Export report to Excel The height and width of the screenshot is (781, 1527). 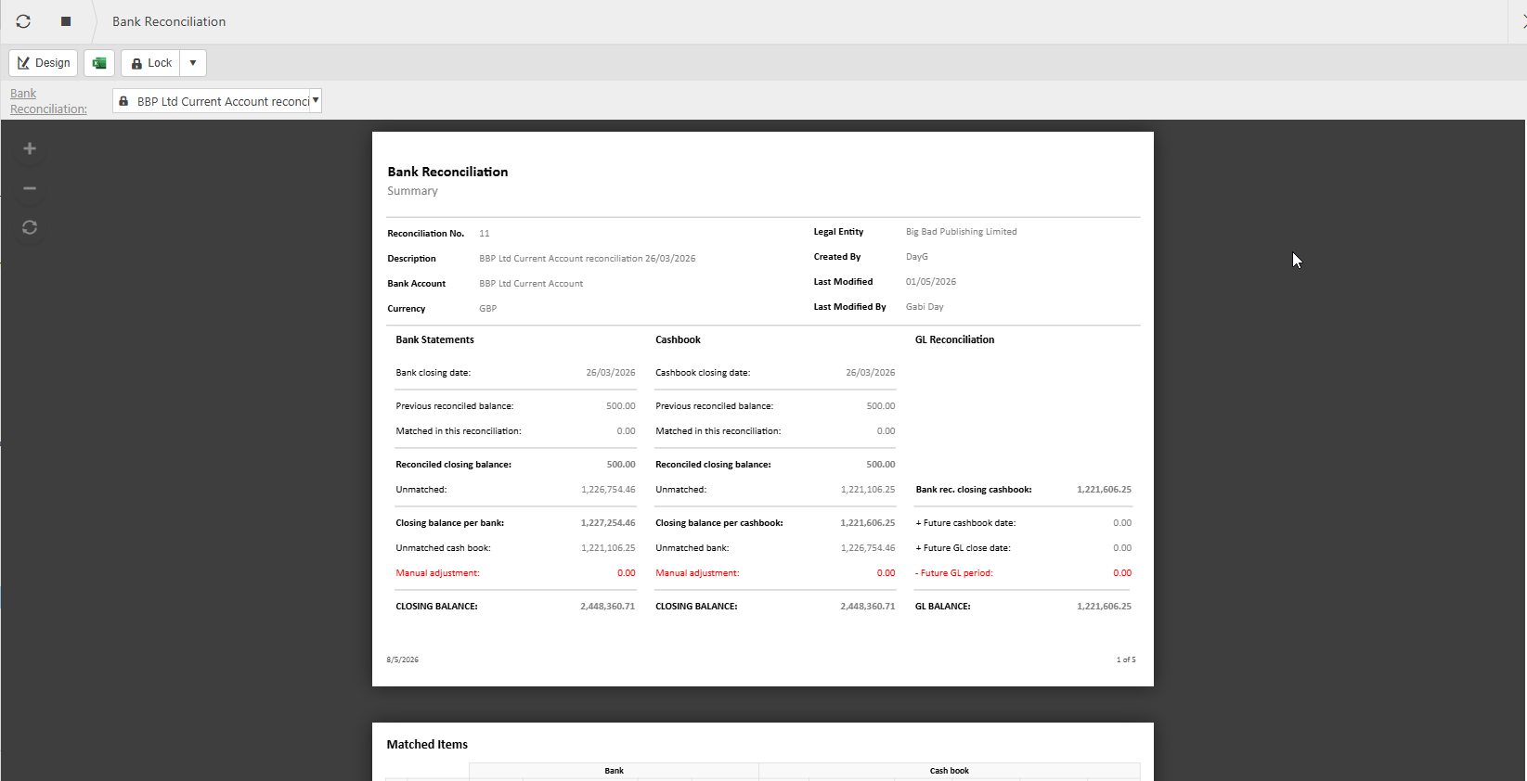[x=99, y=63]
